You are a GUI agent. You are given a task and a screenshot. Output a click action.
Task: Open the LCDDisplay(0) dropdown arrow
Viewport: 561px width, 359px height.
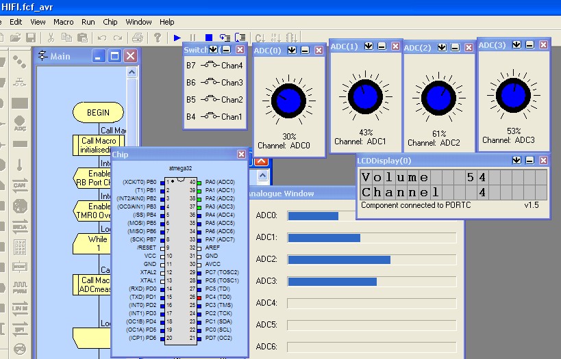coord(516,160)
